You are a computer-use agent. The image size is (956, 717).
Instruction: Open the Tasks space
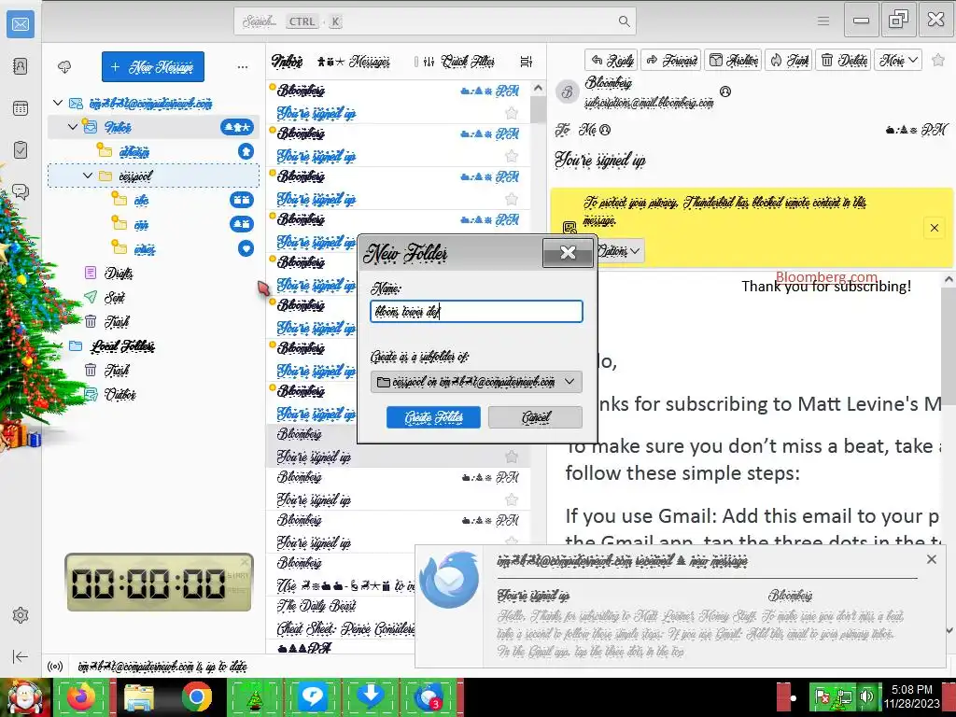point(21,150)
